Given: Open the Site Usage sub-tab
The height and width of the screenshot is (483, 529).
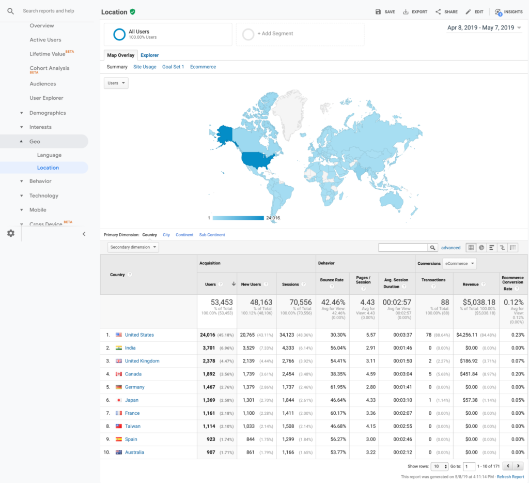Looking at the screenshot, I should coord(145,67).
